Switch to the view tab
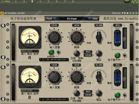The height and width of the screenshot is (104, 139). pyautogui.click(x=7, y=1)
